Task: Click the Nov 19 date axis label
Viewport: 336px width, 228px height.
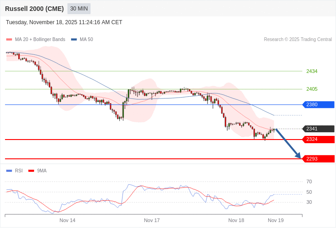Action: [x=275, y=220]
